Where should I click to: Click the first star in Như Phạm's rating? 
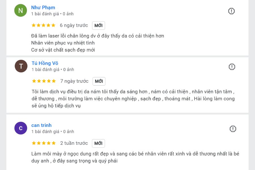pyautogui.click(x=33, y=25)
